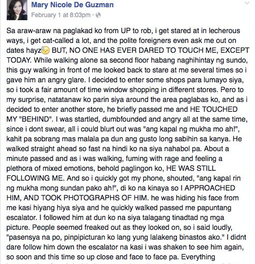Click the words HE TOUCHED in the post

point(214,109)
